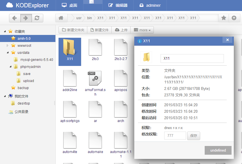Collapse the phpmyadmin folder tree

click(x=10, y=67)
